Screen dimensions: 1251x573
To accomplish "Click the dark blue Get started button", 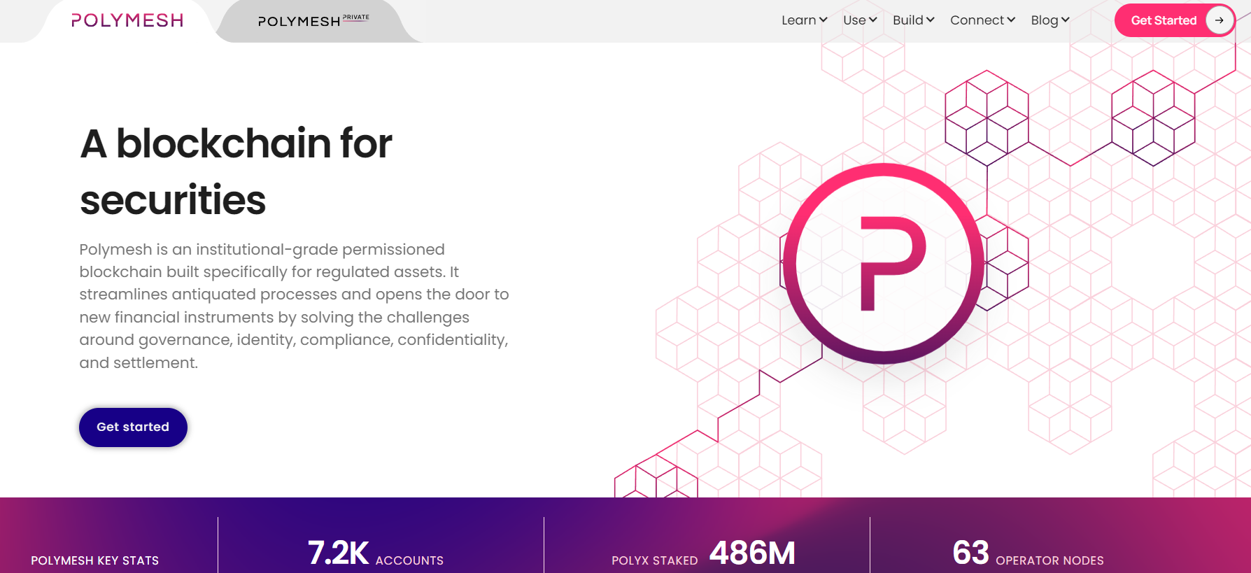I will 133,427.
